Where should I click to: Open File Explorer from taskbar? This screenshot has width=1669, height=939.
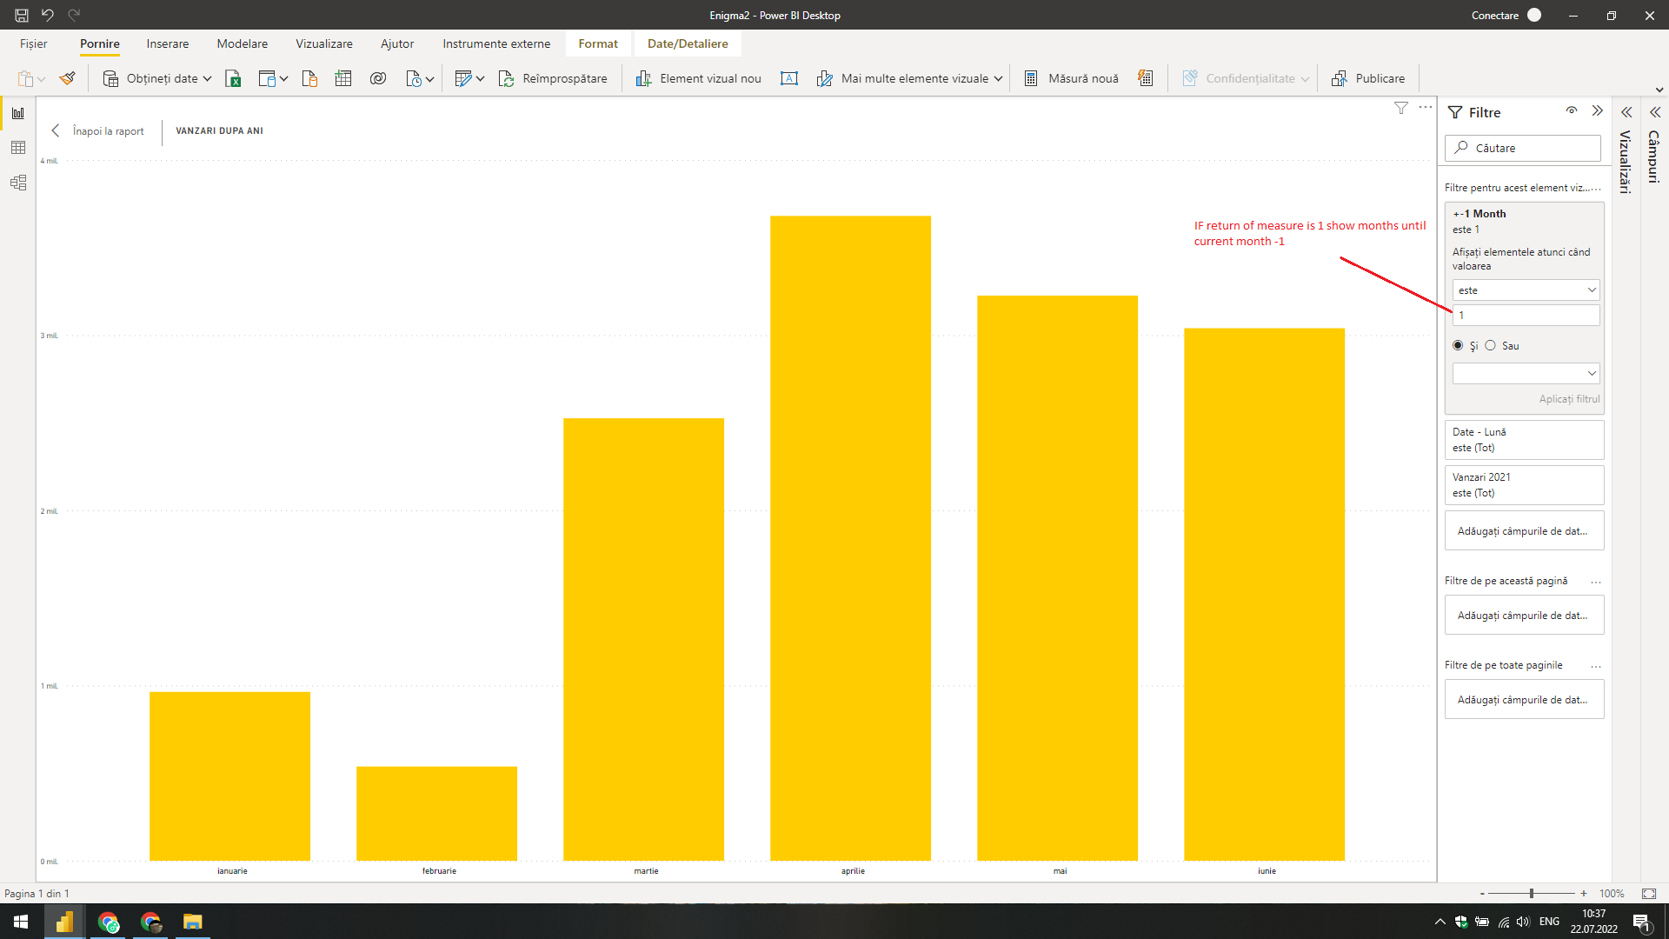tap(192, 922)
